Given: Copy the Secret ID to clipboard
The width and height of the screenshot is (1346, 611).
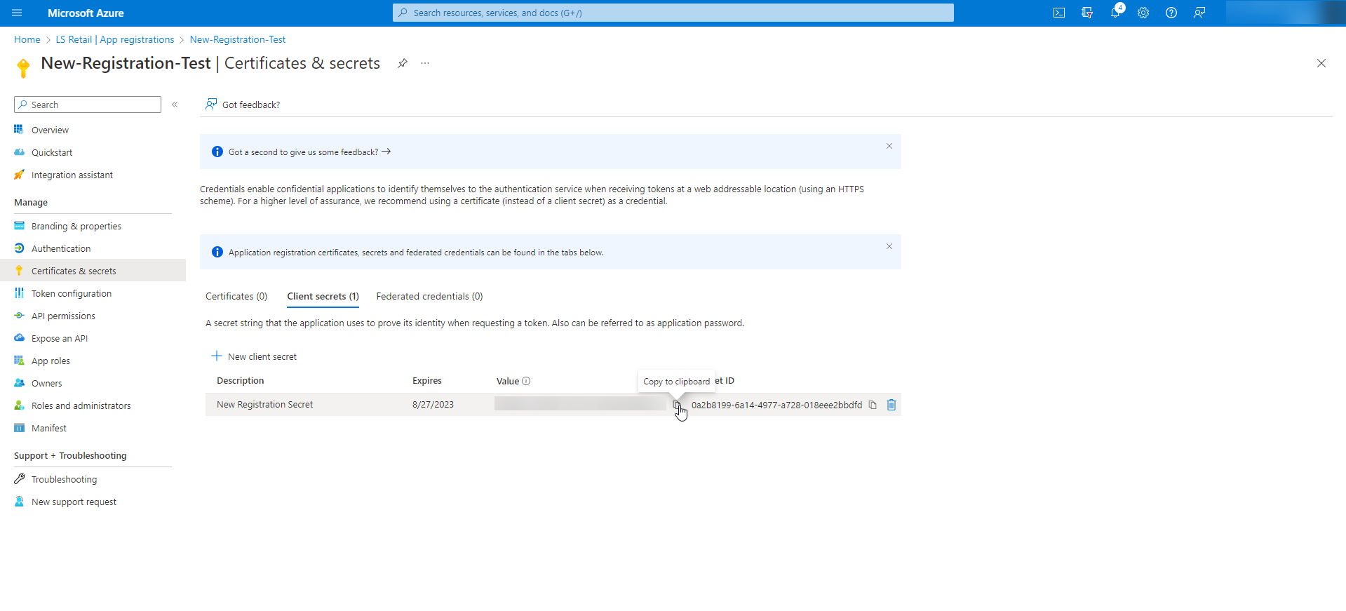Looking at the screenshot, I should click(x=873, y=405).
